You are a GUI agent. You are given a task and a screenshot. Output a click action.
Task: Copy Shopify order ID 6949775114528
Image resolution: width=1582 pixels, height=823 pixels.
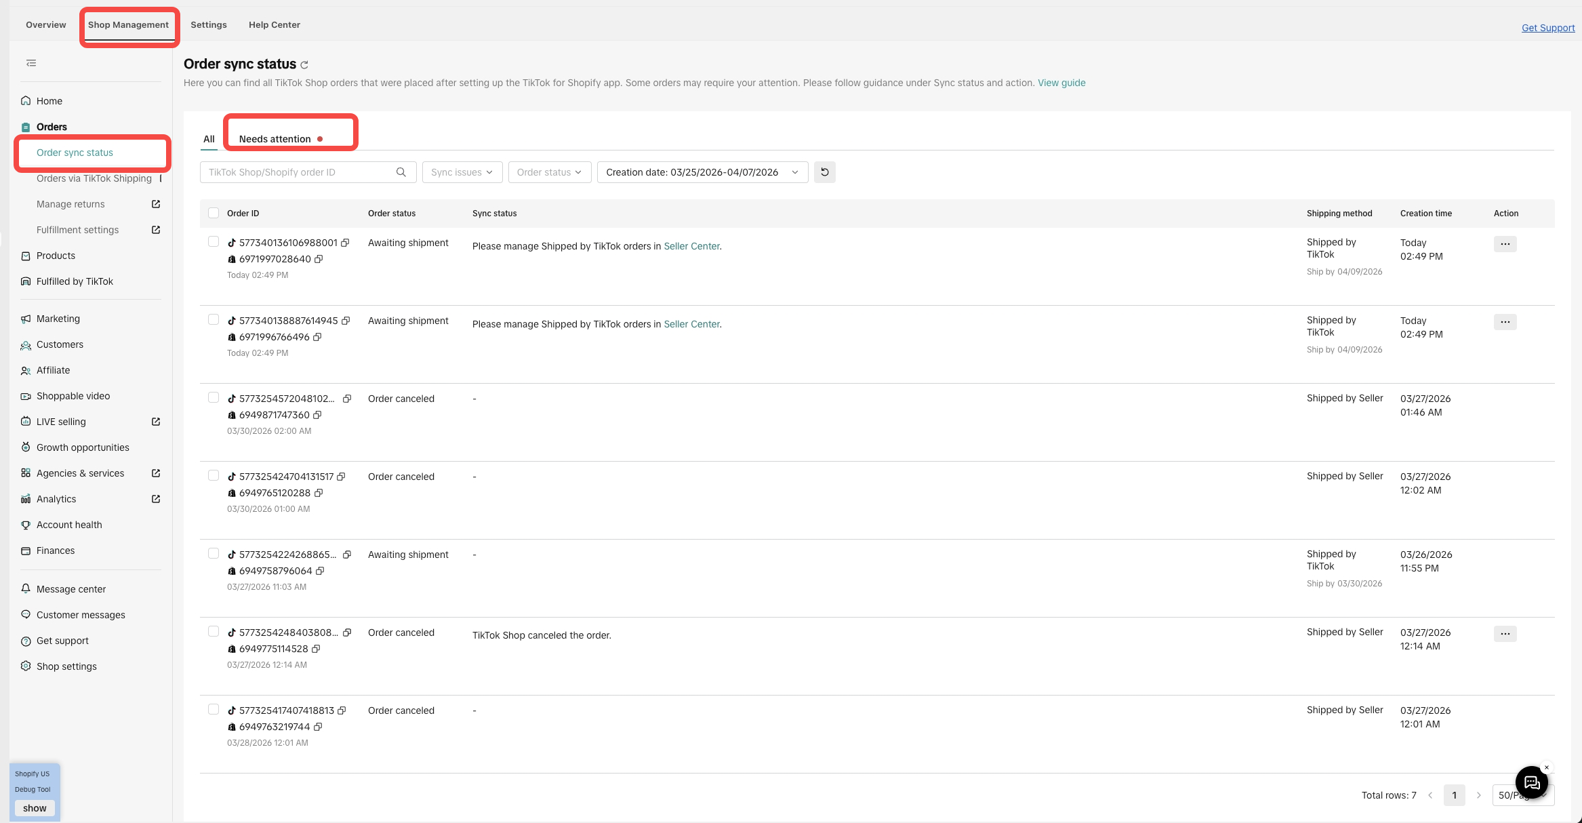tap(316, 649)
